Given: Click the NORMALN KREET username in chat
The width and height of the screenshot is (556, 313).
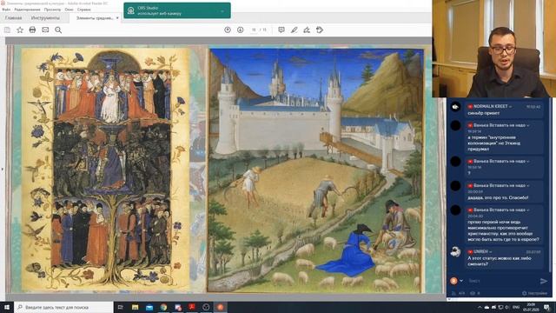Looking at the screenshot, I should point(490,106).
